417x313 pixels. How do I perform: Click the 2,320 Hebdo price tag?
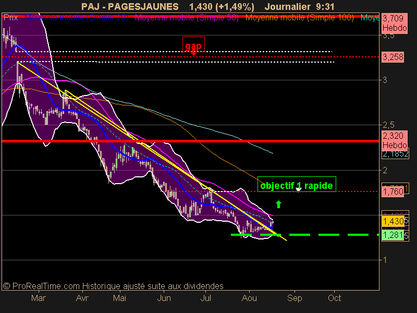pyautogui.click(x=395, y=140)
